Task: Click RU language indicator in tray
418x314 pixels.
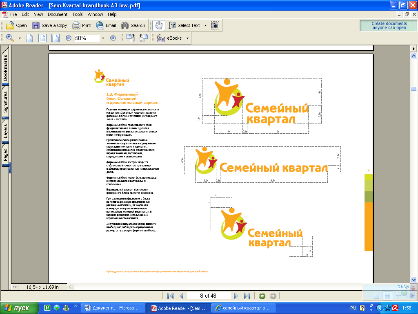Action: pos(353,308)
